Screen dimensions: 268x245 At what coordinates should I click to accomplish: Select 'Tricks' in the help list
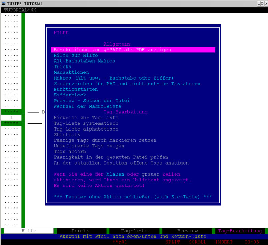[x=62, y=67]
